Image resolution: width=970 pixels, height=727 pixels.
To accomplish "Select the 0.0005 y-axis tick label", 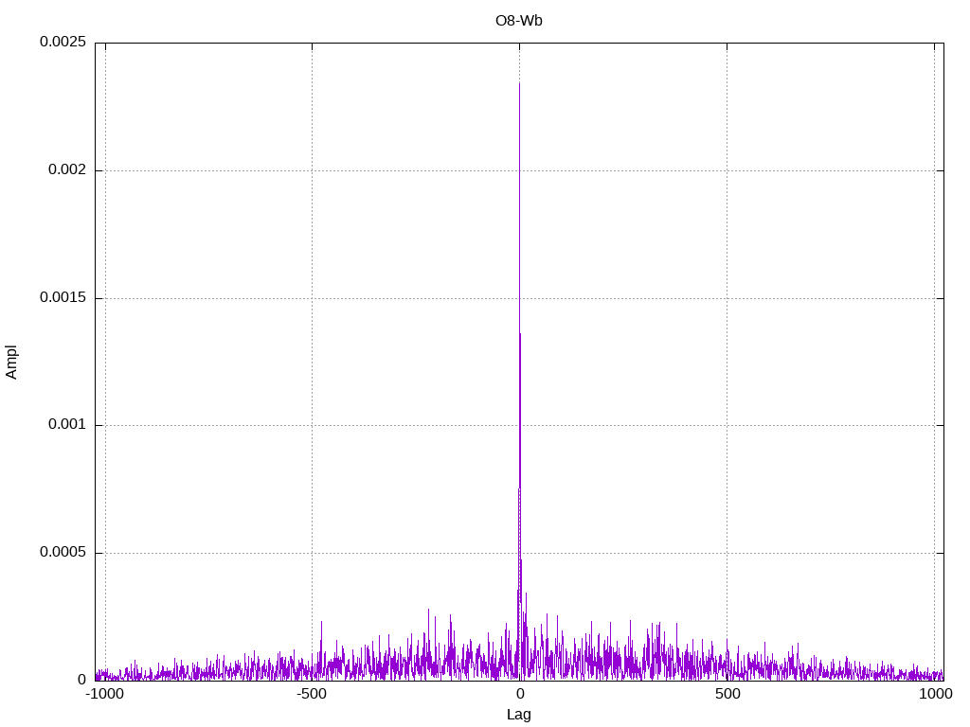I will click(63, 553).
